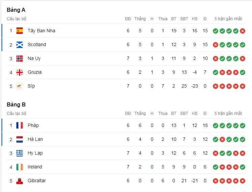Click Tây Ban Nha's most recent red loss icon
This screenshot has height=192, width=252.
tap(242, 31)
